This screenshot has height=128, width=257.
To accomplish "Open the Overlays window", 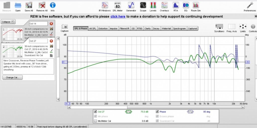I will pos(164,6).
